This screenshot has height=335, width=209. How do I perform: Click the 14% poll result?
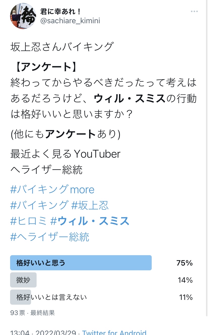coord(185,280)
